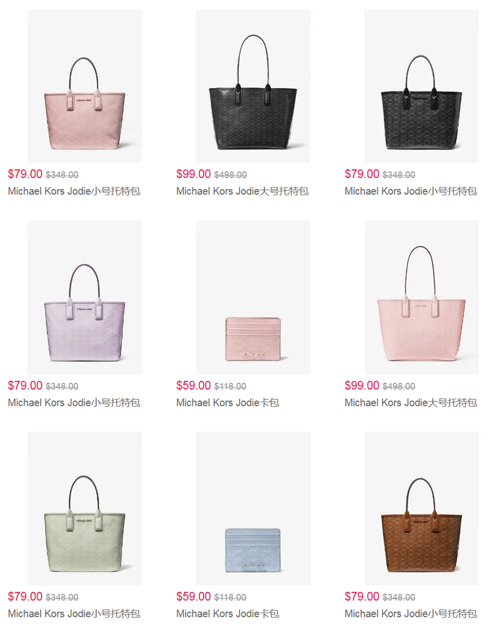Open the pink Jodie card case image
Viewport: 490px width, 629px height.
coord(253,297)
